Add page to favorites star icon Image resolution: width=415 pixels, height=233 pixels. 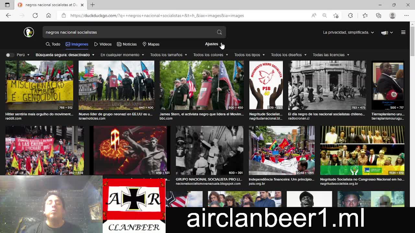pyautogui.click(x=336, y=16)
